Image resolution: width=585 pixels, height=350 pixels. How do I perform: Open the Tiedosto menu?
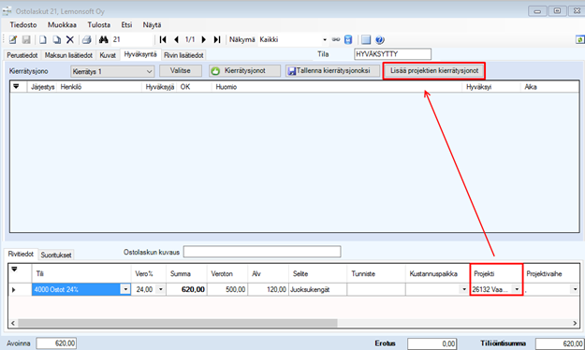point(23,25)
